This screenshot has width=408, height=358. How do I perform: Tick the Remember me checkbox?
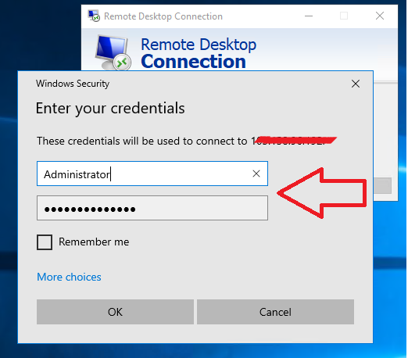pos(45,242)
